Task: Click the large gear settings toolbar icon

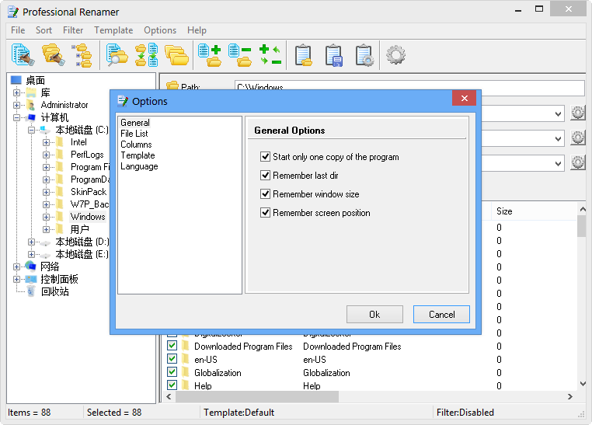Action: (x=395, y=55)
